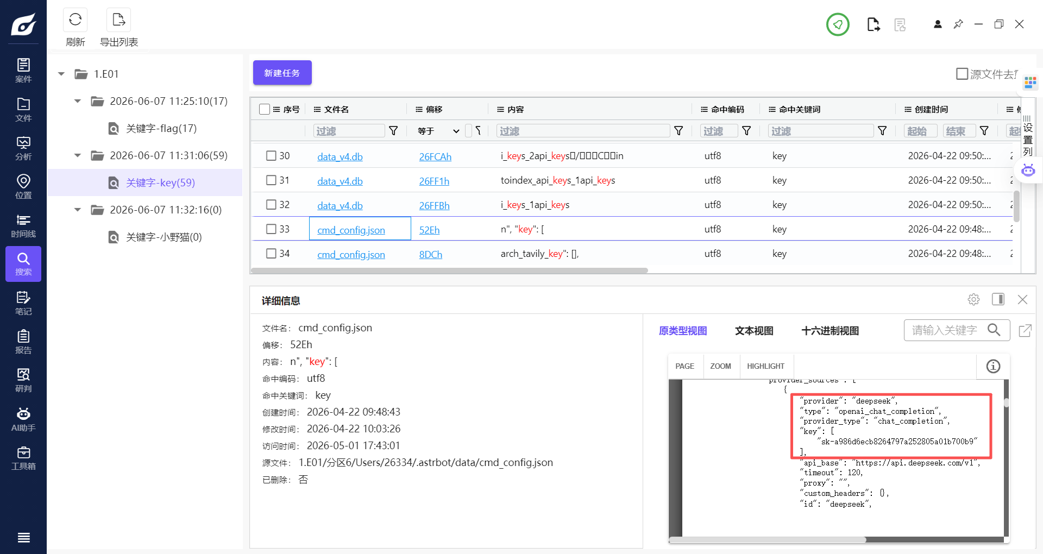
Task: Click the HIGHLIGHT preview tab
Action: click(x=765, y=366)
